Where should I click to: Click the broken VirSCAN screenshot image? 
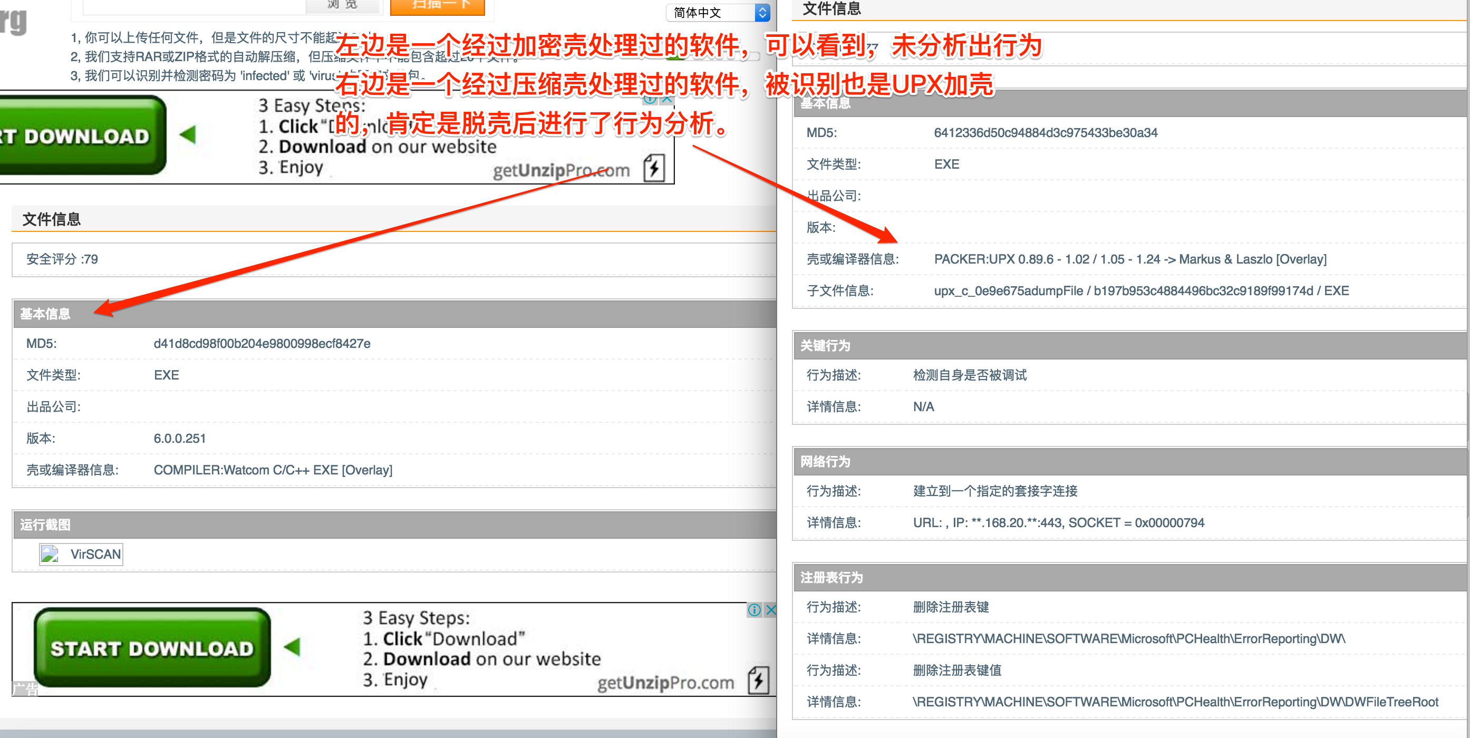point(81,554)
